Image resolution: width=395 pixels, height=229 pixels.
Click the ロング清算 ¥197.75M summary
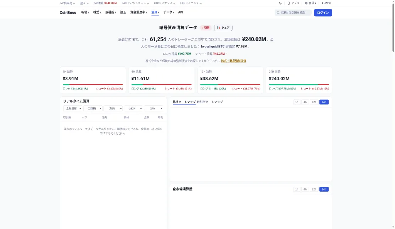[x=177, y=54]
